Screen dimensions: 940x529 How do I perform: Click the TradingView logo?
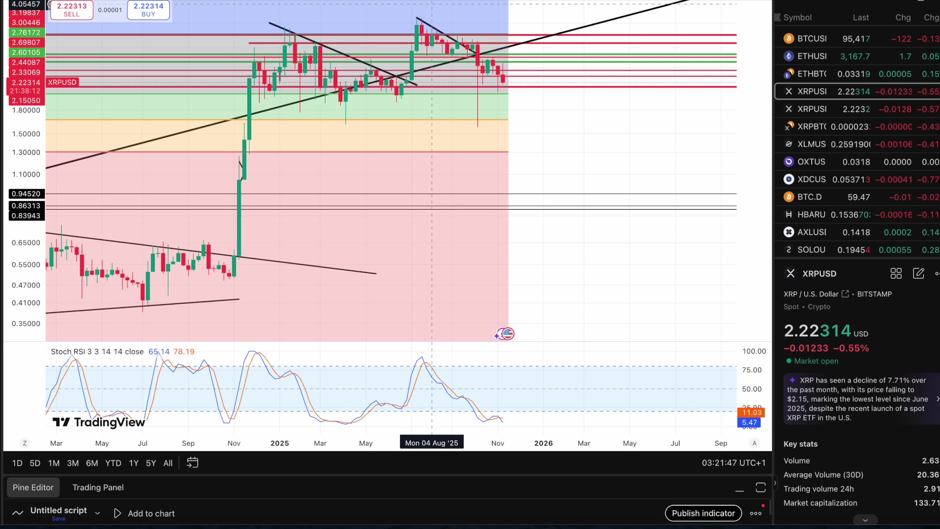tap(98, 422)
